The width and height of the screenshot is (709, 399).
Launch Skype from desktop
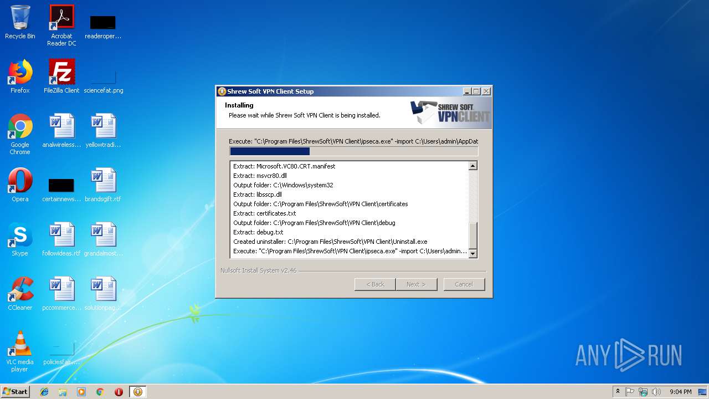point(20,239)
